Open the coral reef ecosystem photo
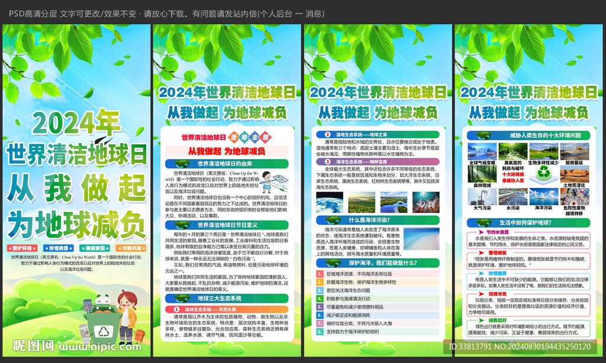Screen dimensions: 606x363 426,202
